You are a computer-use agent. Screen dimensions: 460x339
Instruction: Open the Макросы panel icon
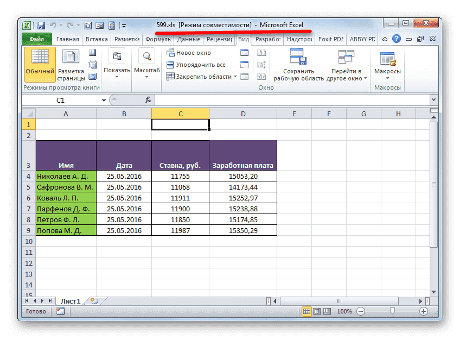tap(387, 59)
